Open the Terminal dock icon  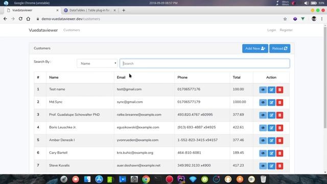tap(158, 179)
